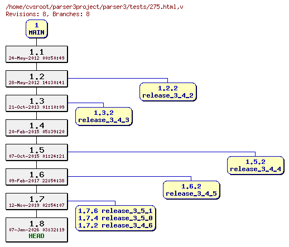
Task: Select revision 1.1 box
Action: point(37,54)
